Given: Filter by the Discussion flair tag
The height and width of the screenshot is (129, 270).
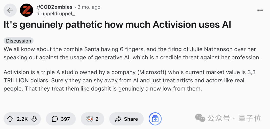Looking at the screenshot, I should (19, 41).
